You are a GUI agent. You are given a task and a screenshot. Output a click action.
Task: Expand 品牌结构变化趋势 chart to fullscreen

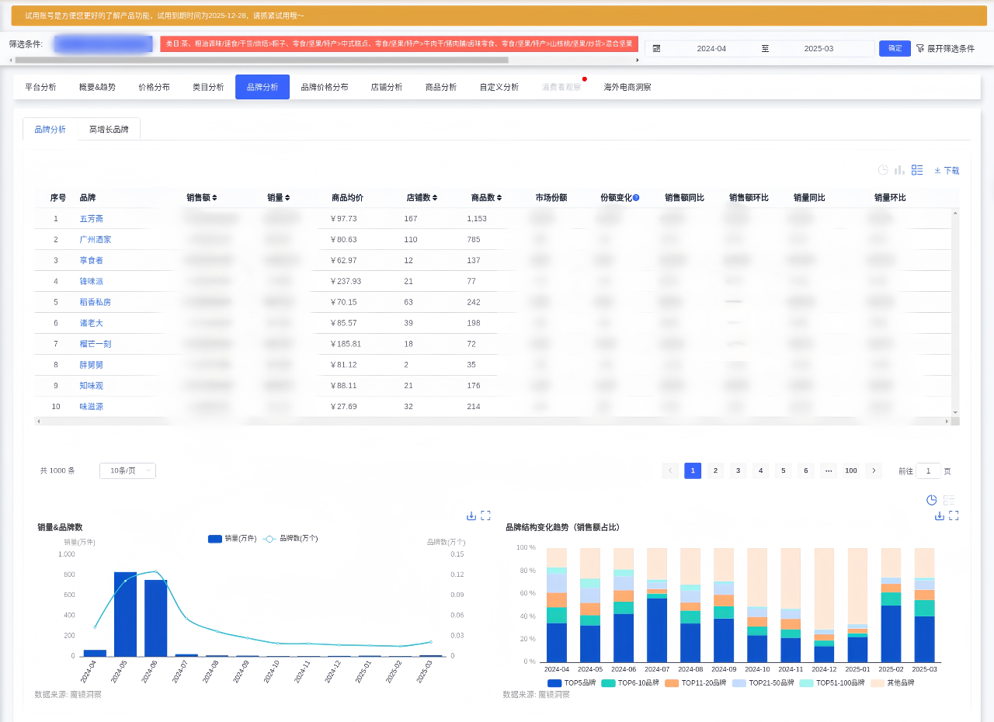coord(954,515)
